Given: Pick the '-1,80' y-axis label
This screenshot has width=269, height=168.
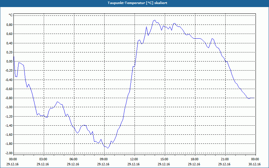Looking at the screenshot, I should click(9, 144).
